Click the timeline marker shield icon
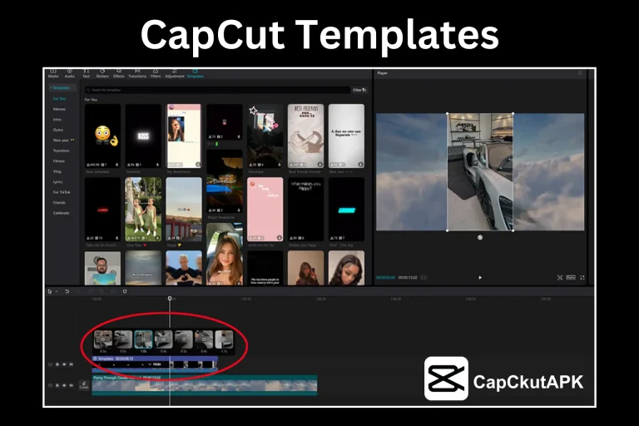 point(125,291)
